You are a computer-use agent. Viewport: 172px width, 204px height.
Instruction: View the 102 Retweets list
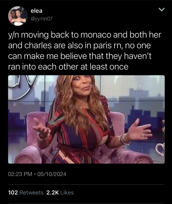(26, 193)
